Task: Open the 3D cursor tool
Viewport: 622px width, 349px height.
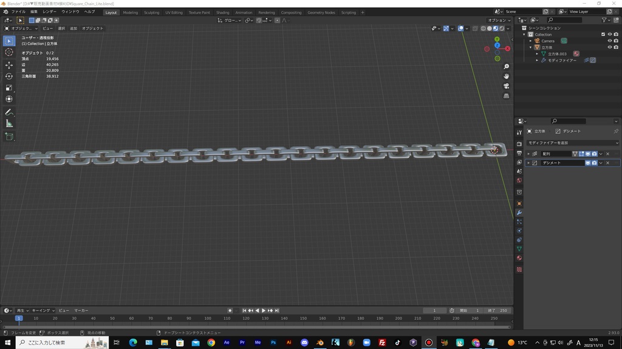Action: (x=9, y=52)
